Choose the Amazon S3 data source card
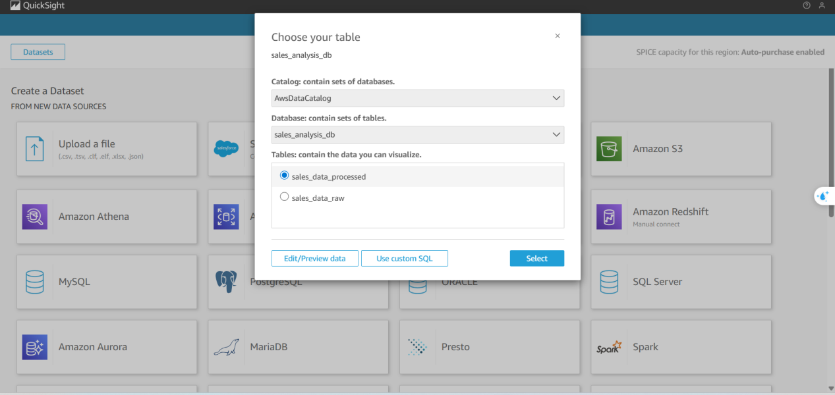835x395 pixels. pos(681,149)
